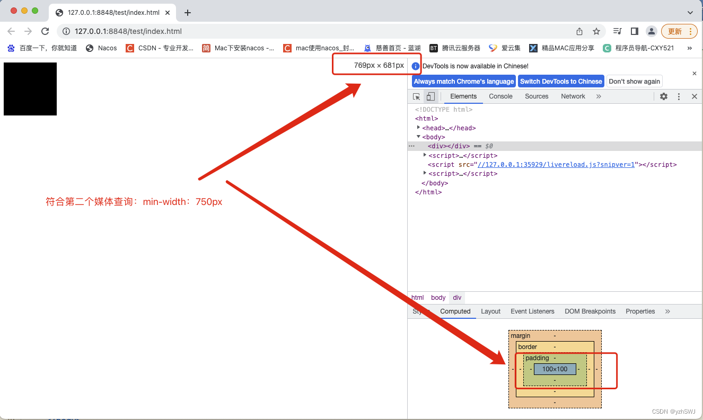Select body in the breadcrumb
The width and height of the screenshot is (703, 420).
[x=438, y=298]
